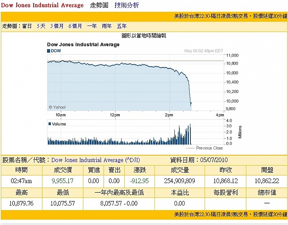This screenshot has width=288, height=225.
Task: Click the Dow Jones Industrial Average page title
Action: [42, 5]
